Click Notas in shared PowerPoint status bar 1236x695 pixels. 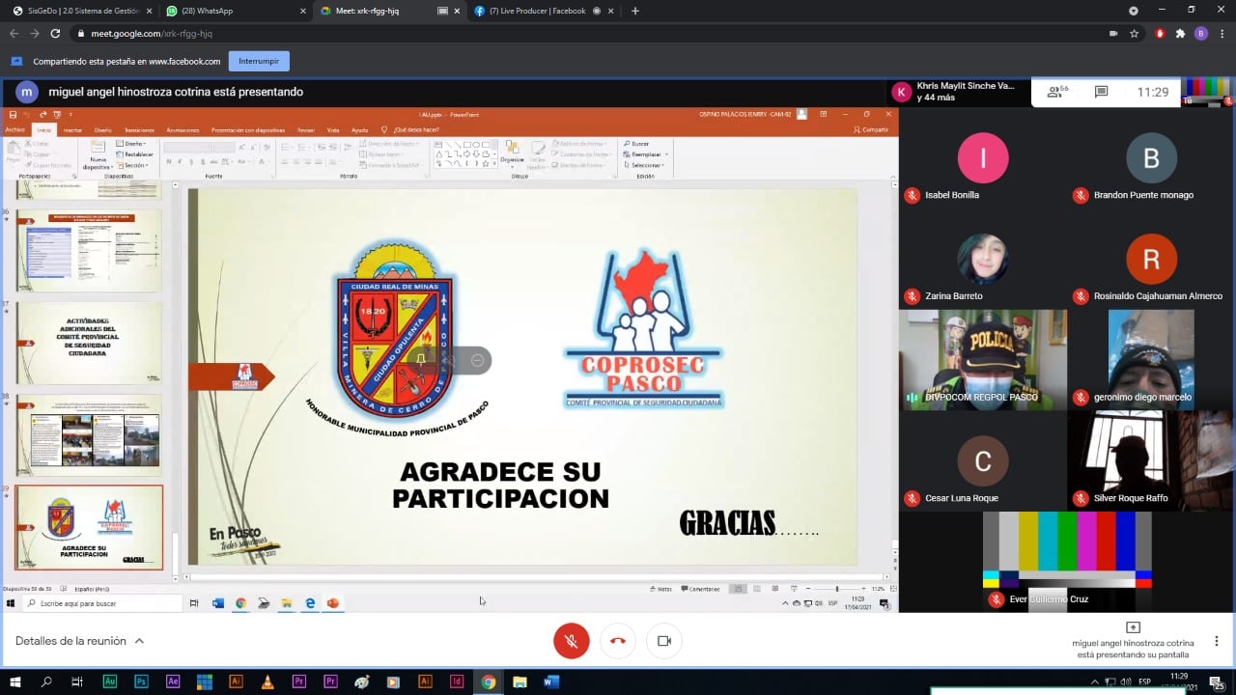[x=661, y=589]
